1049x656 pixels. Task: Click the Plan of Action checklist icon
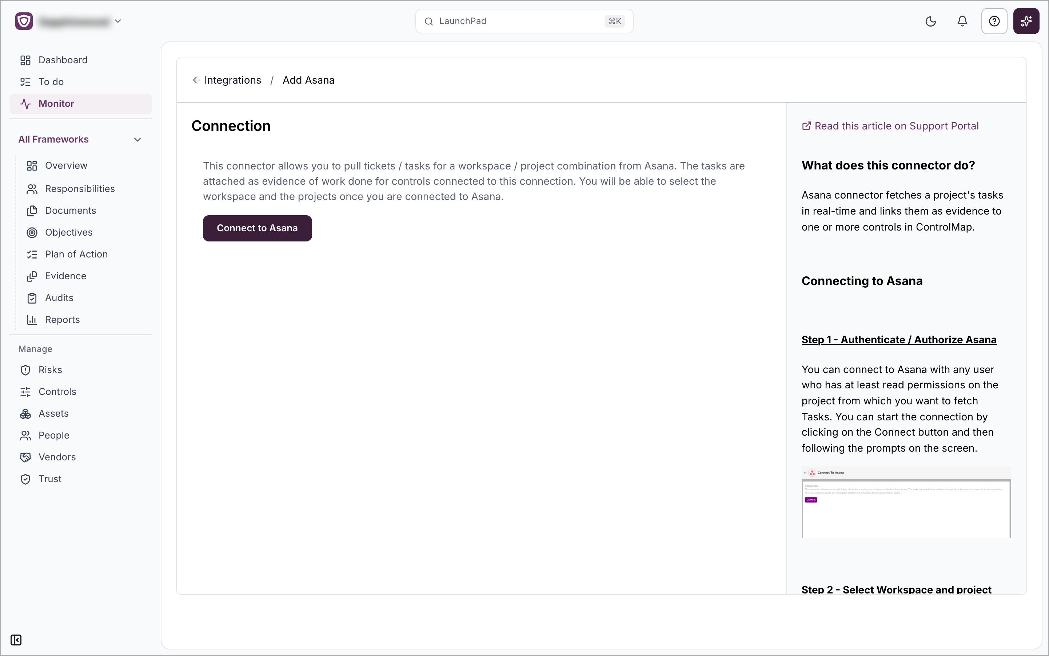(32, 254)
